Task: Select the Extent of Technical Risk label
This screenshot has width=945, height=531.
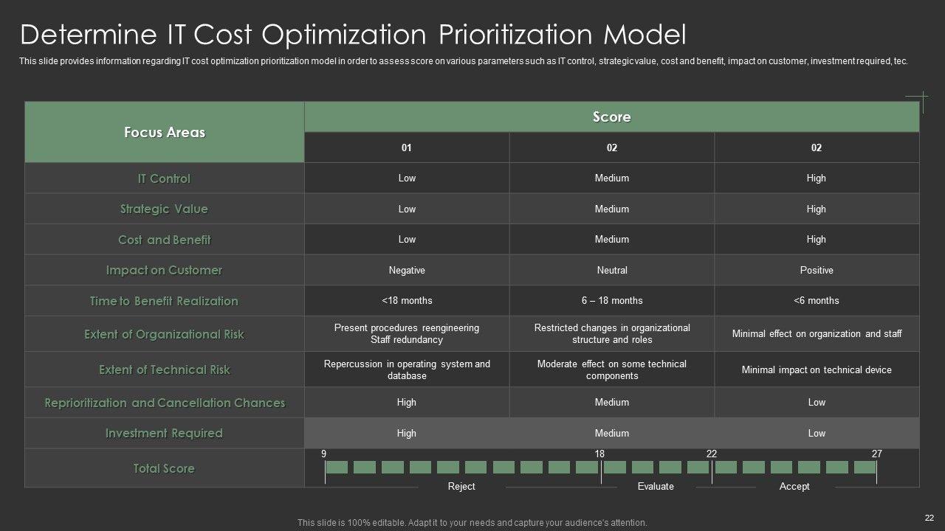Action: point(164,369)
